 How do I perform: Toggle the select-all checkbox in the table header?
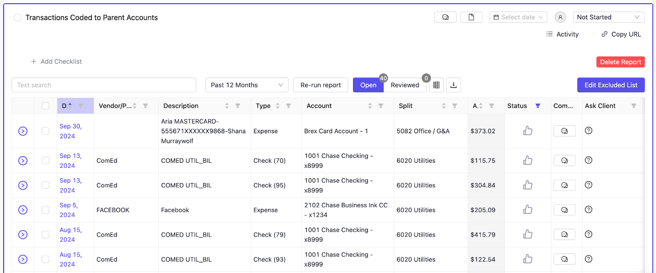click(x=46, y=106)
